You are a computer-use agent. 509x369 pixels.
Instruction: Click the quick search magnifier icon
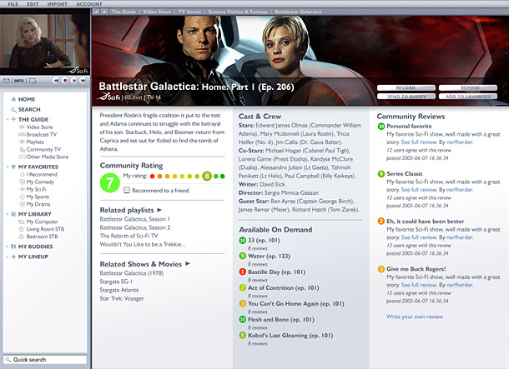tap(8, 359)
